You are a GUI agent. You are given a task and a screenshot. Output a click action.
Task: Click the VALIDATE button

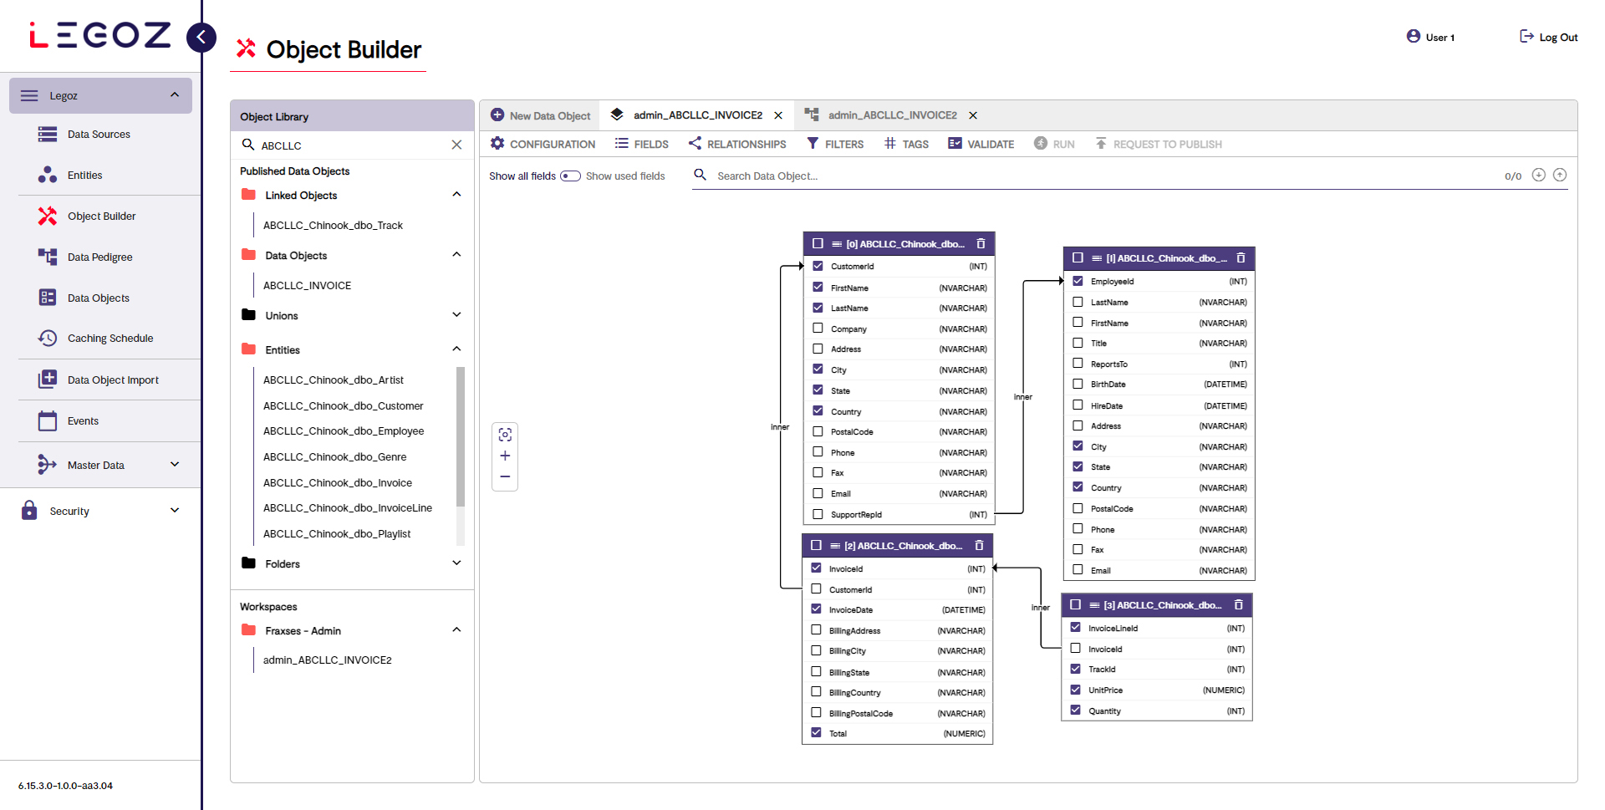click(x=981, y=144)
